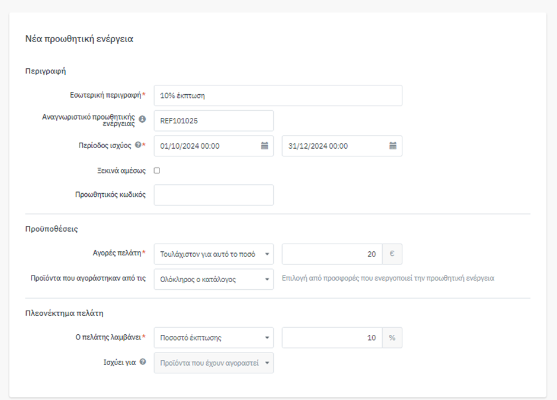Open the start date calendar picker icon
This screenshot has height=400, width=557.
[x=265, y=146]
